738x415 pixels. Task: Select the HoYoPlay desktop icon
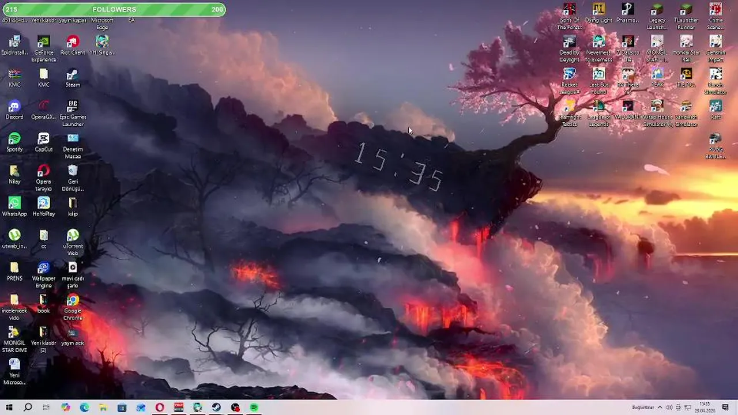tap(44, 206)
